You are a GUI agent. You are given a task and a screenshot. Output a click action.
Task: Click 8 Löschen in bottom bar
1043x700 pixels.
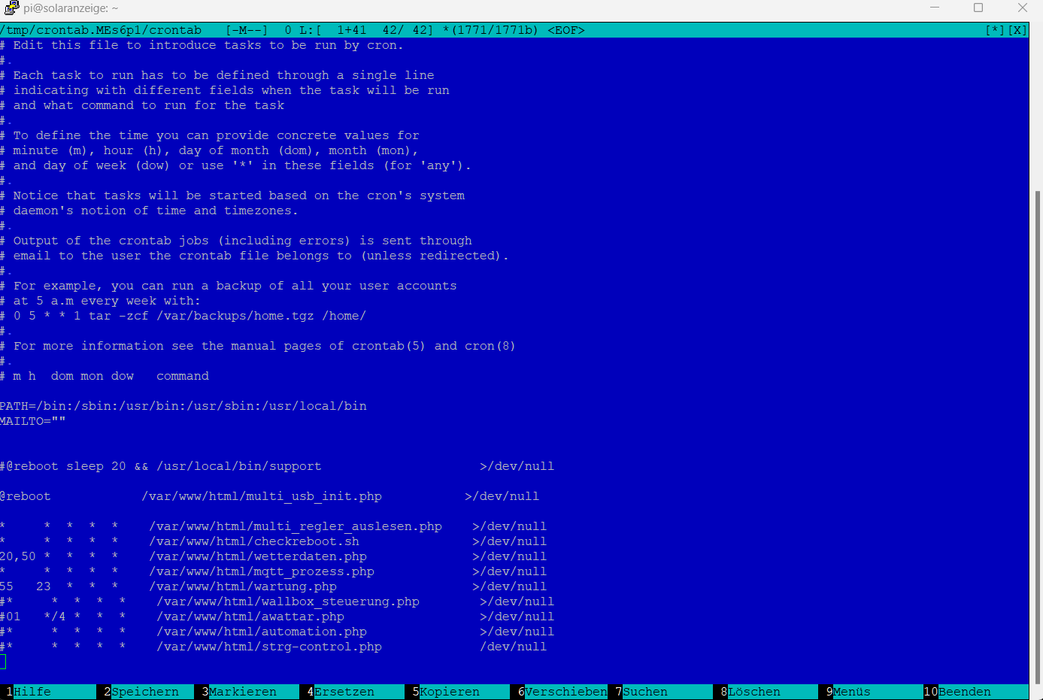[753, 692]
